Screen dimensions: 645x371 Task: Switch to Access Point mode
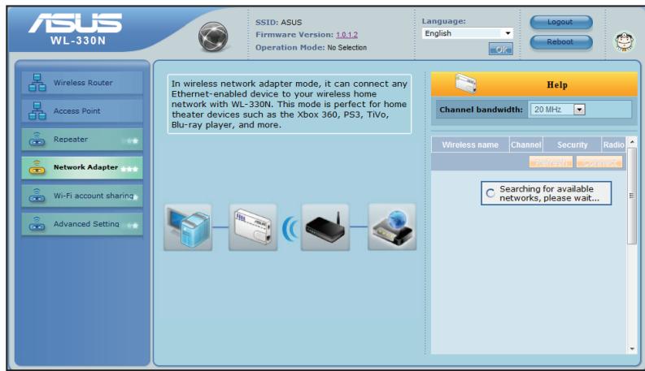tap(82, 110)
